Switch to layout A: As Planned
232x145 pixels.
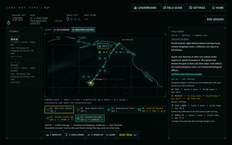pyautogui.click(x=62, y=30)
